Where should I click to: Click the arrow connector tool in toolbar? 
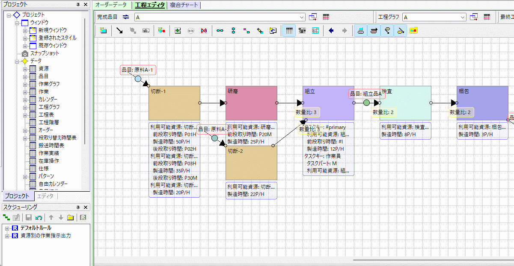pyautogui.click(x=119, y=31)
